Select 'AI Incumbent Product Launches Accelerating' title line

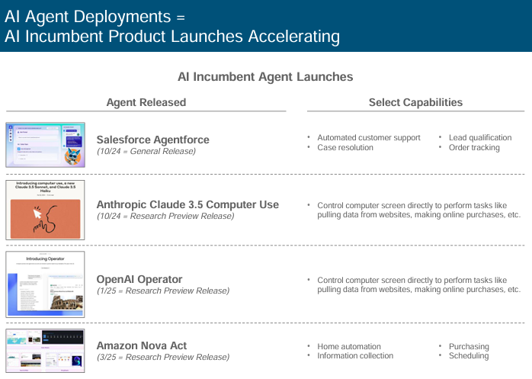coord(172,37)
